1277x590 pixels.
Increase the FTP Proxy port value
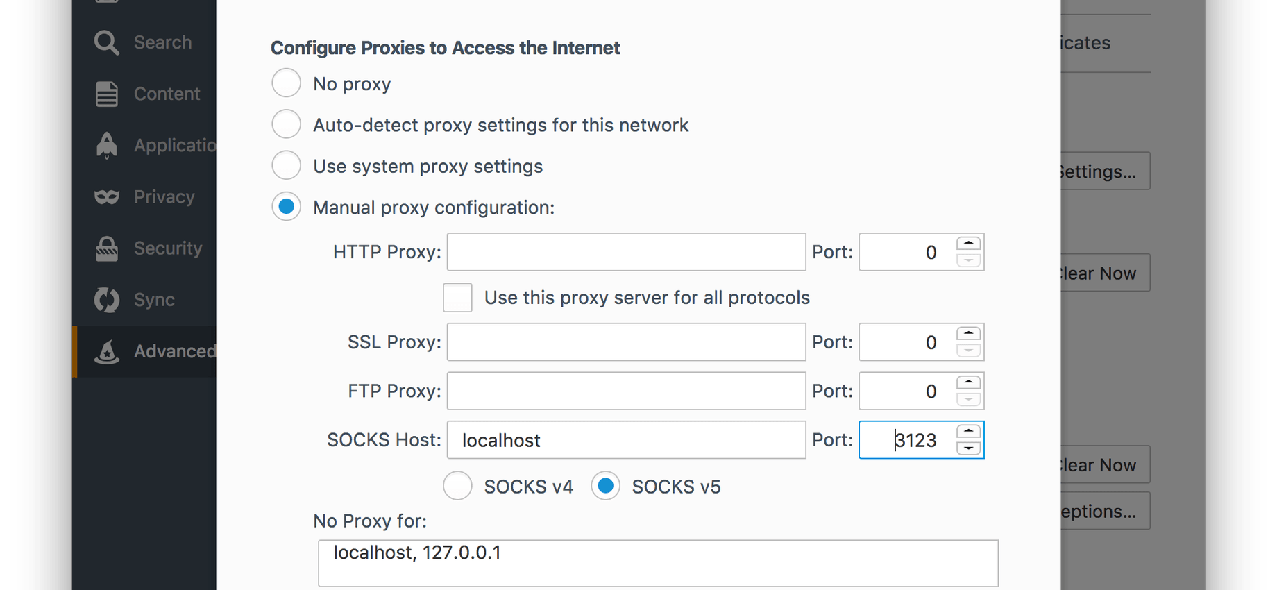point(968,382)
